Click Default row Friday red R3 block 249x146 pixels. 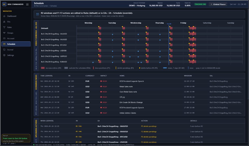point(193,28)
